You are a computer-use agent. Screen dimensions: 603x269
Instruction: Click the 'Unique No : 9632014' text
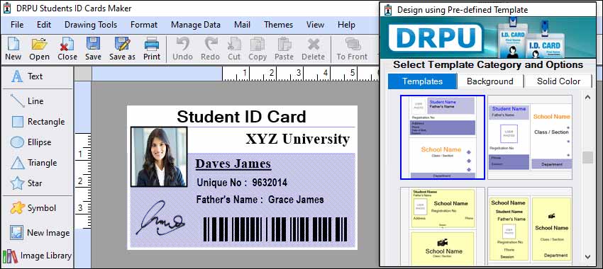click(x=242, y=183)
